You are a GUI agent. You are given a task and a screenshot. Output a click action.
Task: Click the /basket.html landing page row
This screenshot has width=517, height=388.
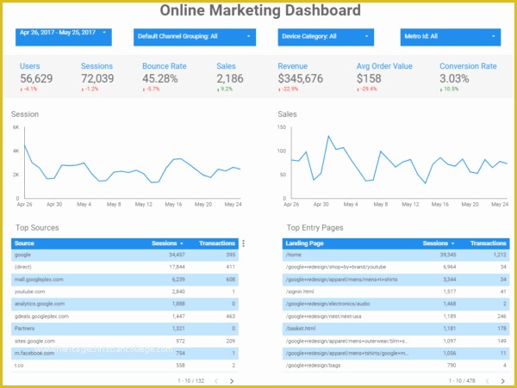pyautogui.click(x=396, y=329)
